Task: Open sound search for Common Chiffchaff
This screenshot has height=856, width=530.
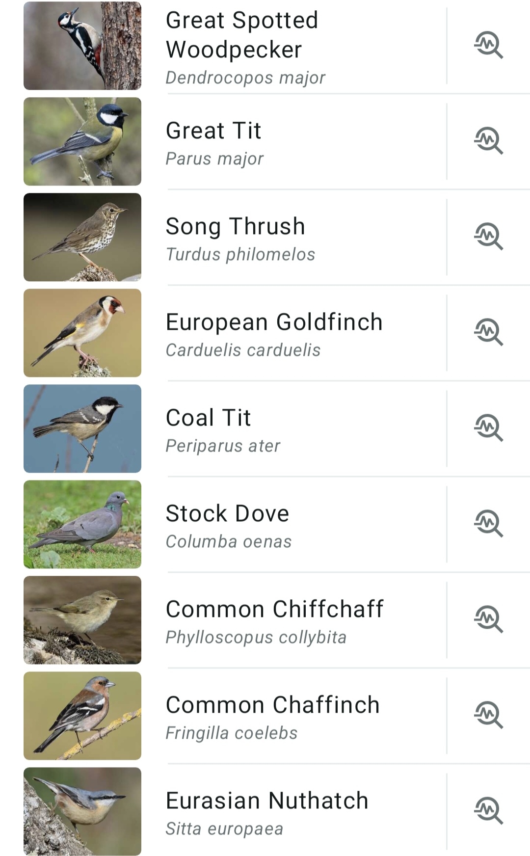Action: (x=488, y=619)
